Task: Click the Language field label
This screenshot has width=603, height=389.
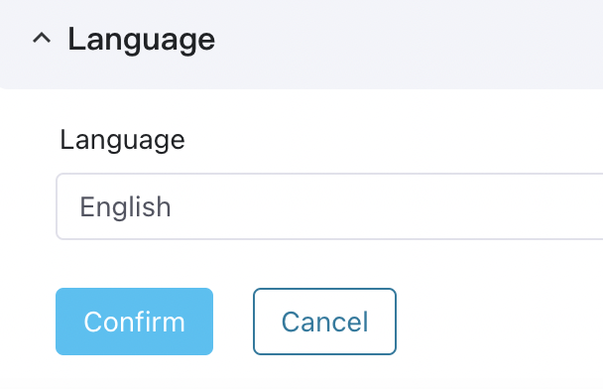Action: pos(122,141)
